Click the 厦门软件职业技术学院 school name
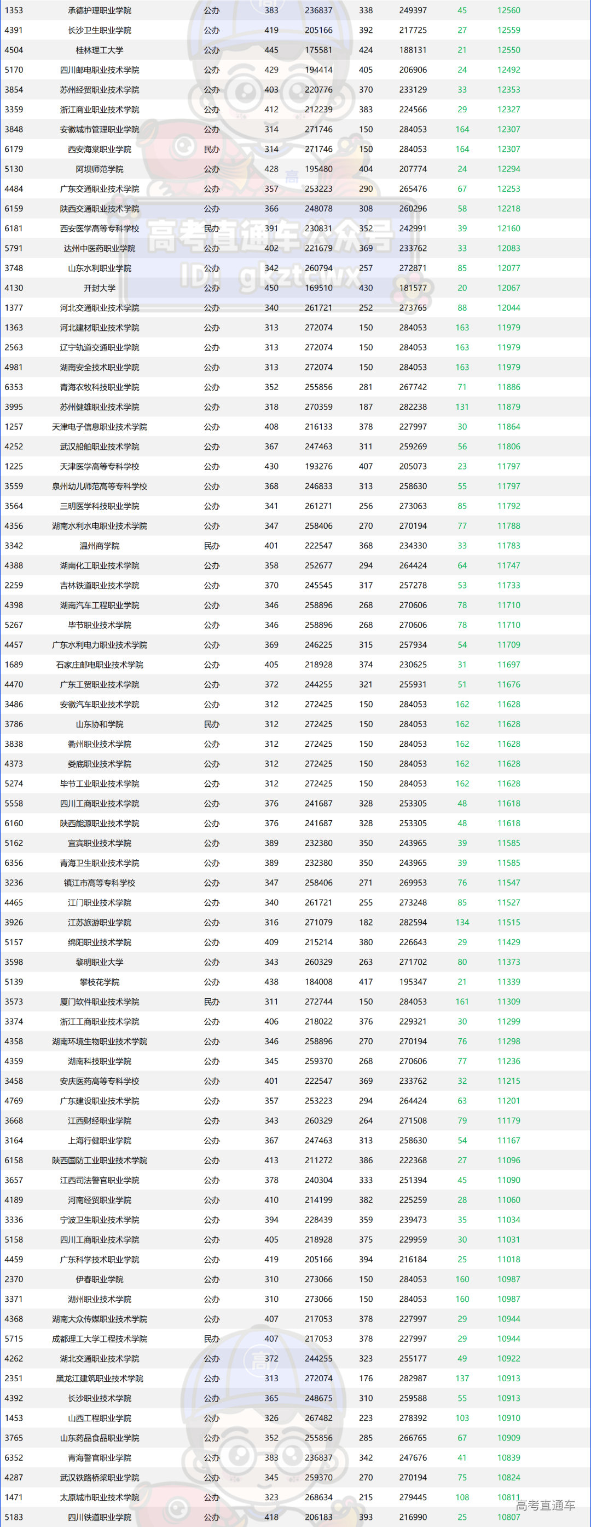Screen dimensions: 591x1527 click(100, 1002)
